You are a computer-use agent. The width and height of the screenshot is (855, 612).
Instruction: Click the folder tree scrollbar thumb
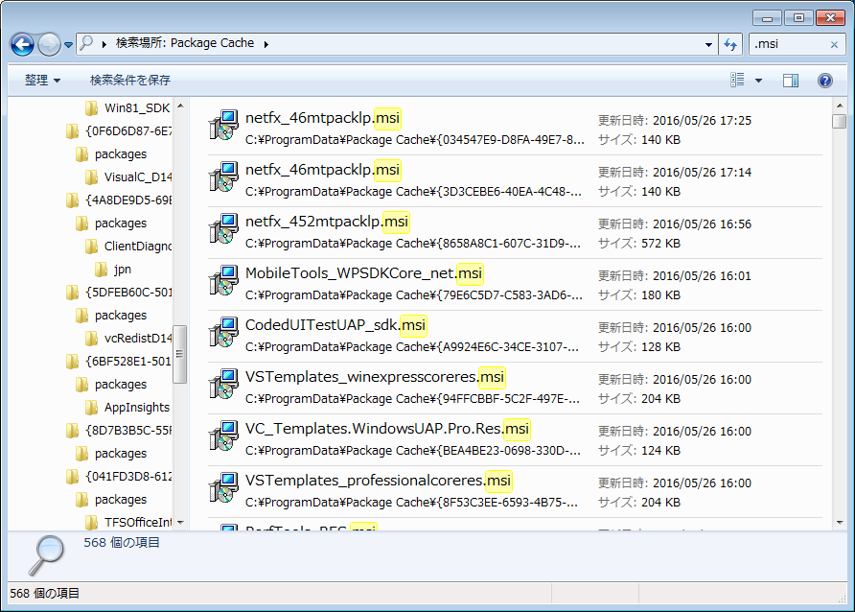click(179, 354)
